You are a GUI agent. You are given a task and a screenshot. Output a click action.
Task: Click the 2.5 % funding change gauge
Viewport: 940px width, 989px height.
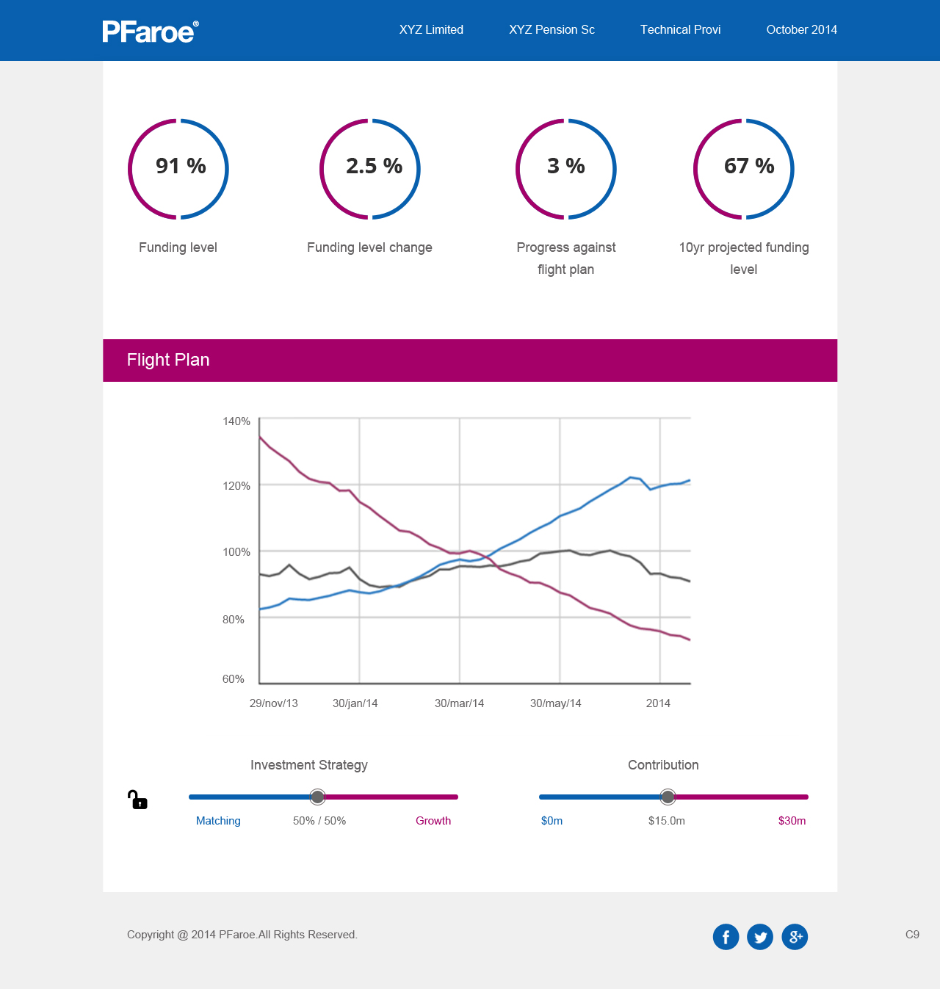370,169
